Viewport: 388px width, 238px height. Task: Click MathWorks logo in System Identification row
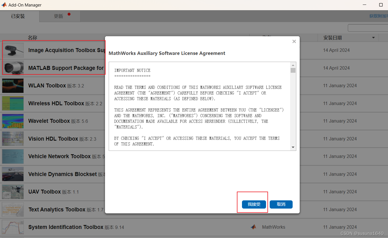pyautogui.click(x=253, y=227)
